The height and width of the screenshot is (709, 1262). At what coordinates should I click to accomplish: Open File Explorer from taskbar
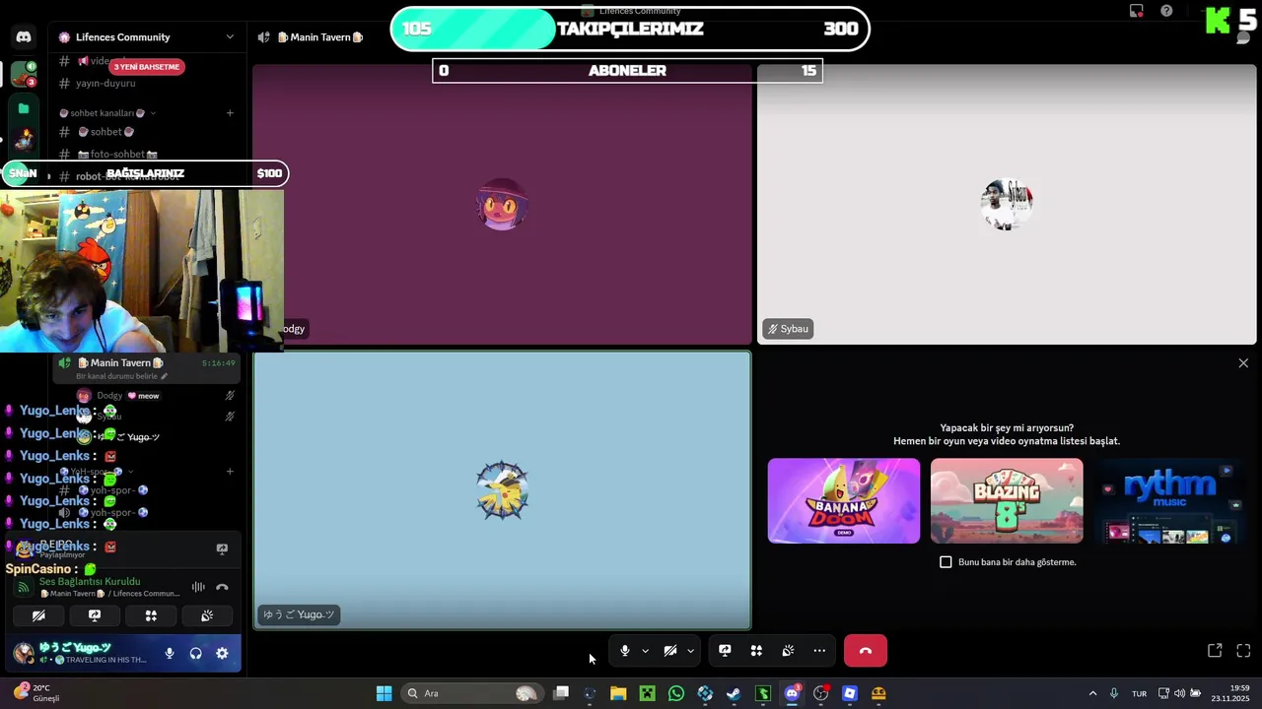pyautogui.click(x=618, y=693)
